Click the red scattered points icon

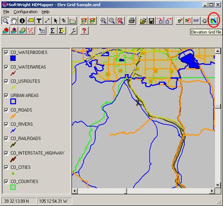31,31
